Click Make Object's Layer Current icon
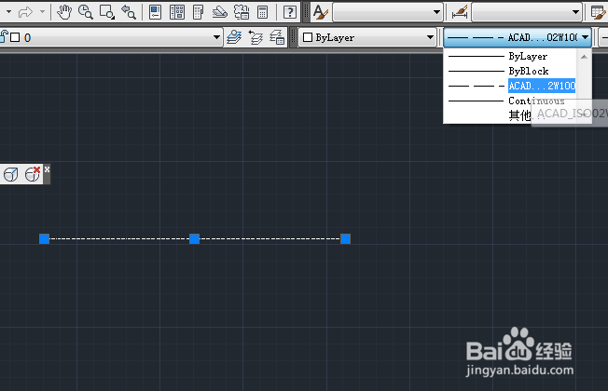 [x=234, y=37]
